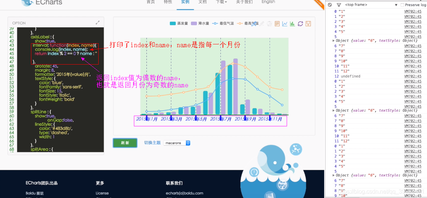Click the ECharts团队出品 footer heading
The width and height of the screenshot is (427, 198).
coord(41,183)
